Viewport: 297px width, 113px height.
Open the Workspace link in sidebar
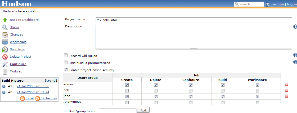point(18,42)
